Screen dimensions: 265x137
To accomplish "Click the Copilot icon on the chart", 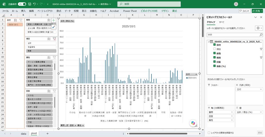I will 193,123.
